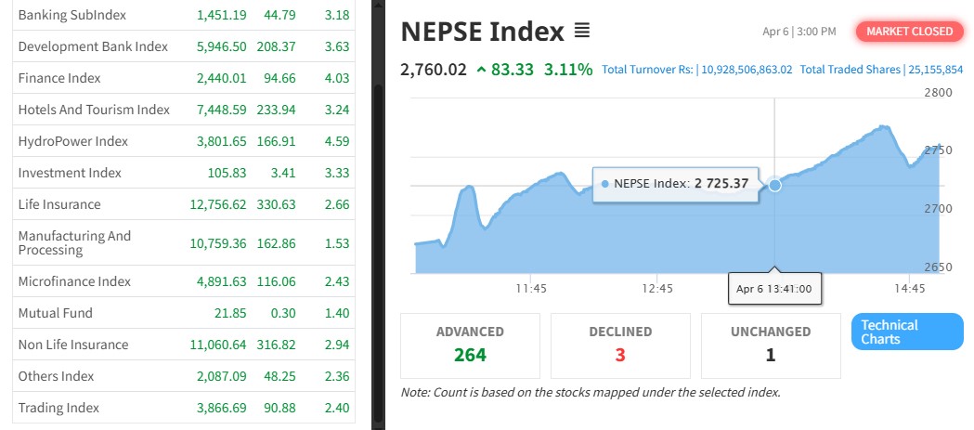974x430 pixels.
Task: Open the HydroPower Index row
Action: pyautogui.click(x=72, y=141)
